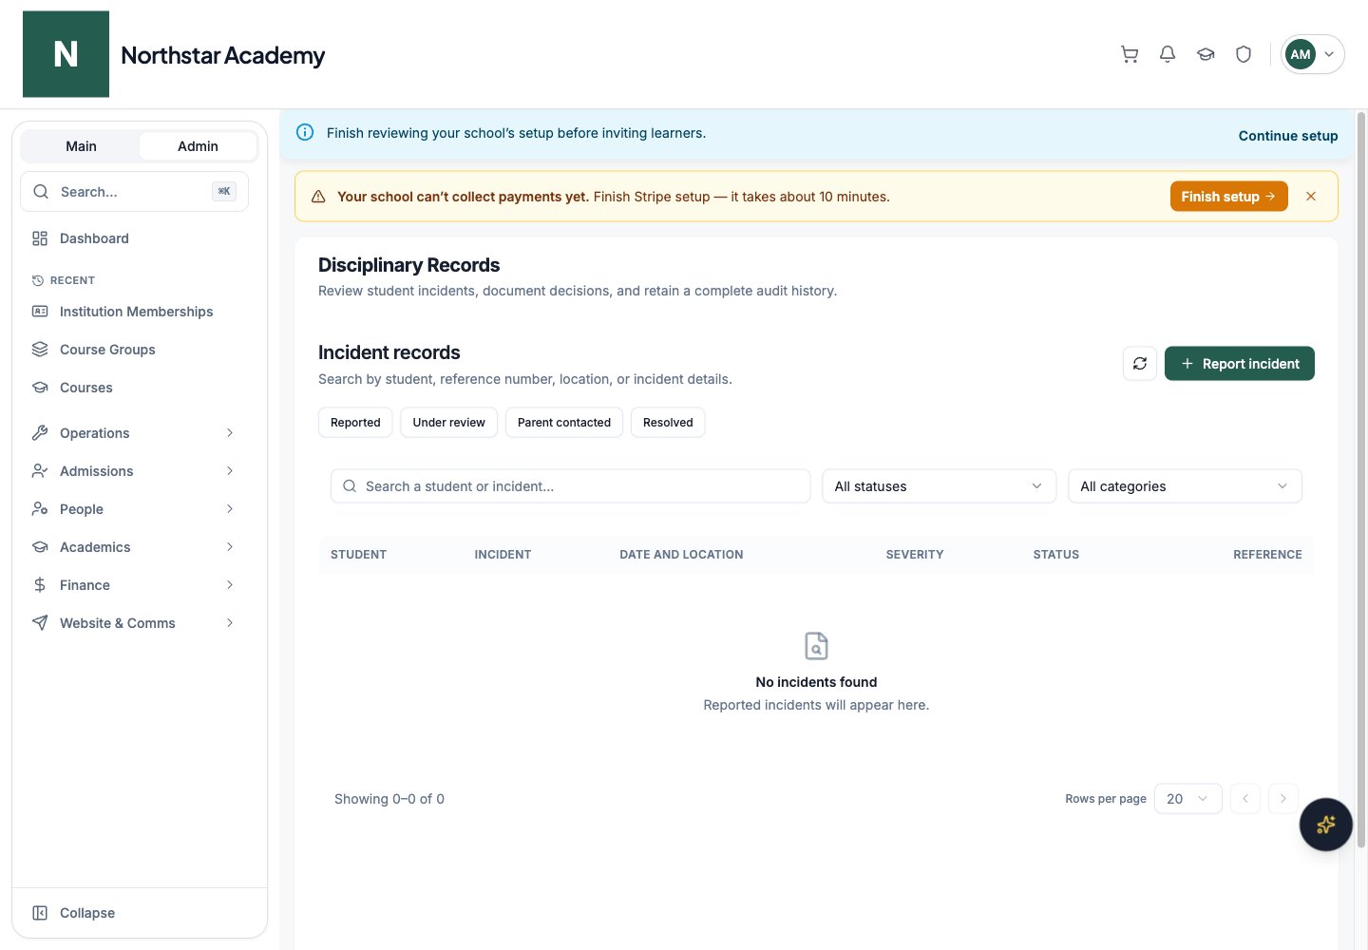
Task: Filter by Reported chip
Action: tap(355, 423)
